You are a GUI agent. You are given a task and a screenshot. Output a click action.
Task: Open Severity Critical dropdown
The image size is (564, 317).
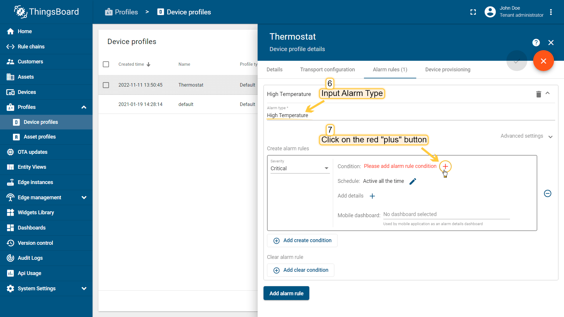pyautogui.click(x=300, y=168)
